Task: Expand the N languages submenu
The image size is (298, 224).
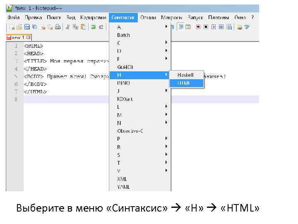Action: 140,123
